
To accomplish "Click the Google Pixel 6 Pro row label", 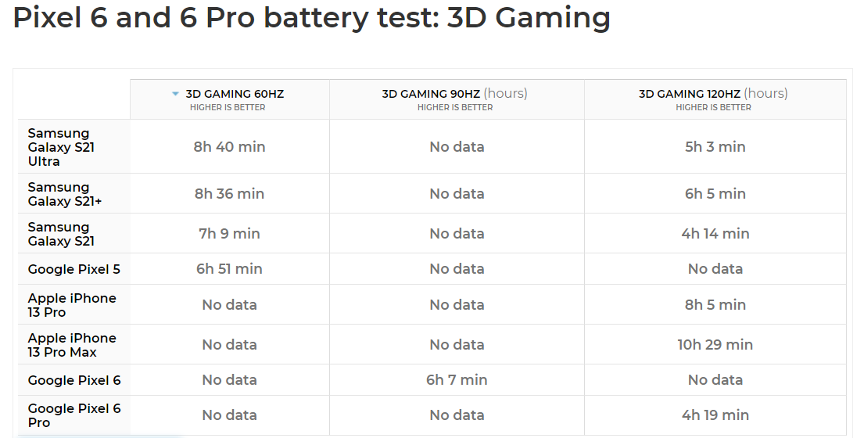I will coord(74,415).
